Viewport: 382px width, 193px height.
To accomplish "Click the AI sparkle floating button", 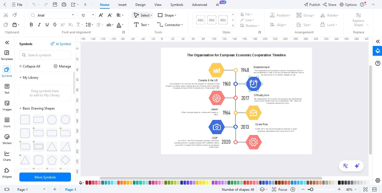I will [357, 166].
